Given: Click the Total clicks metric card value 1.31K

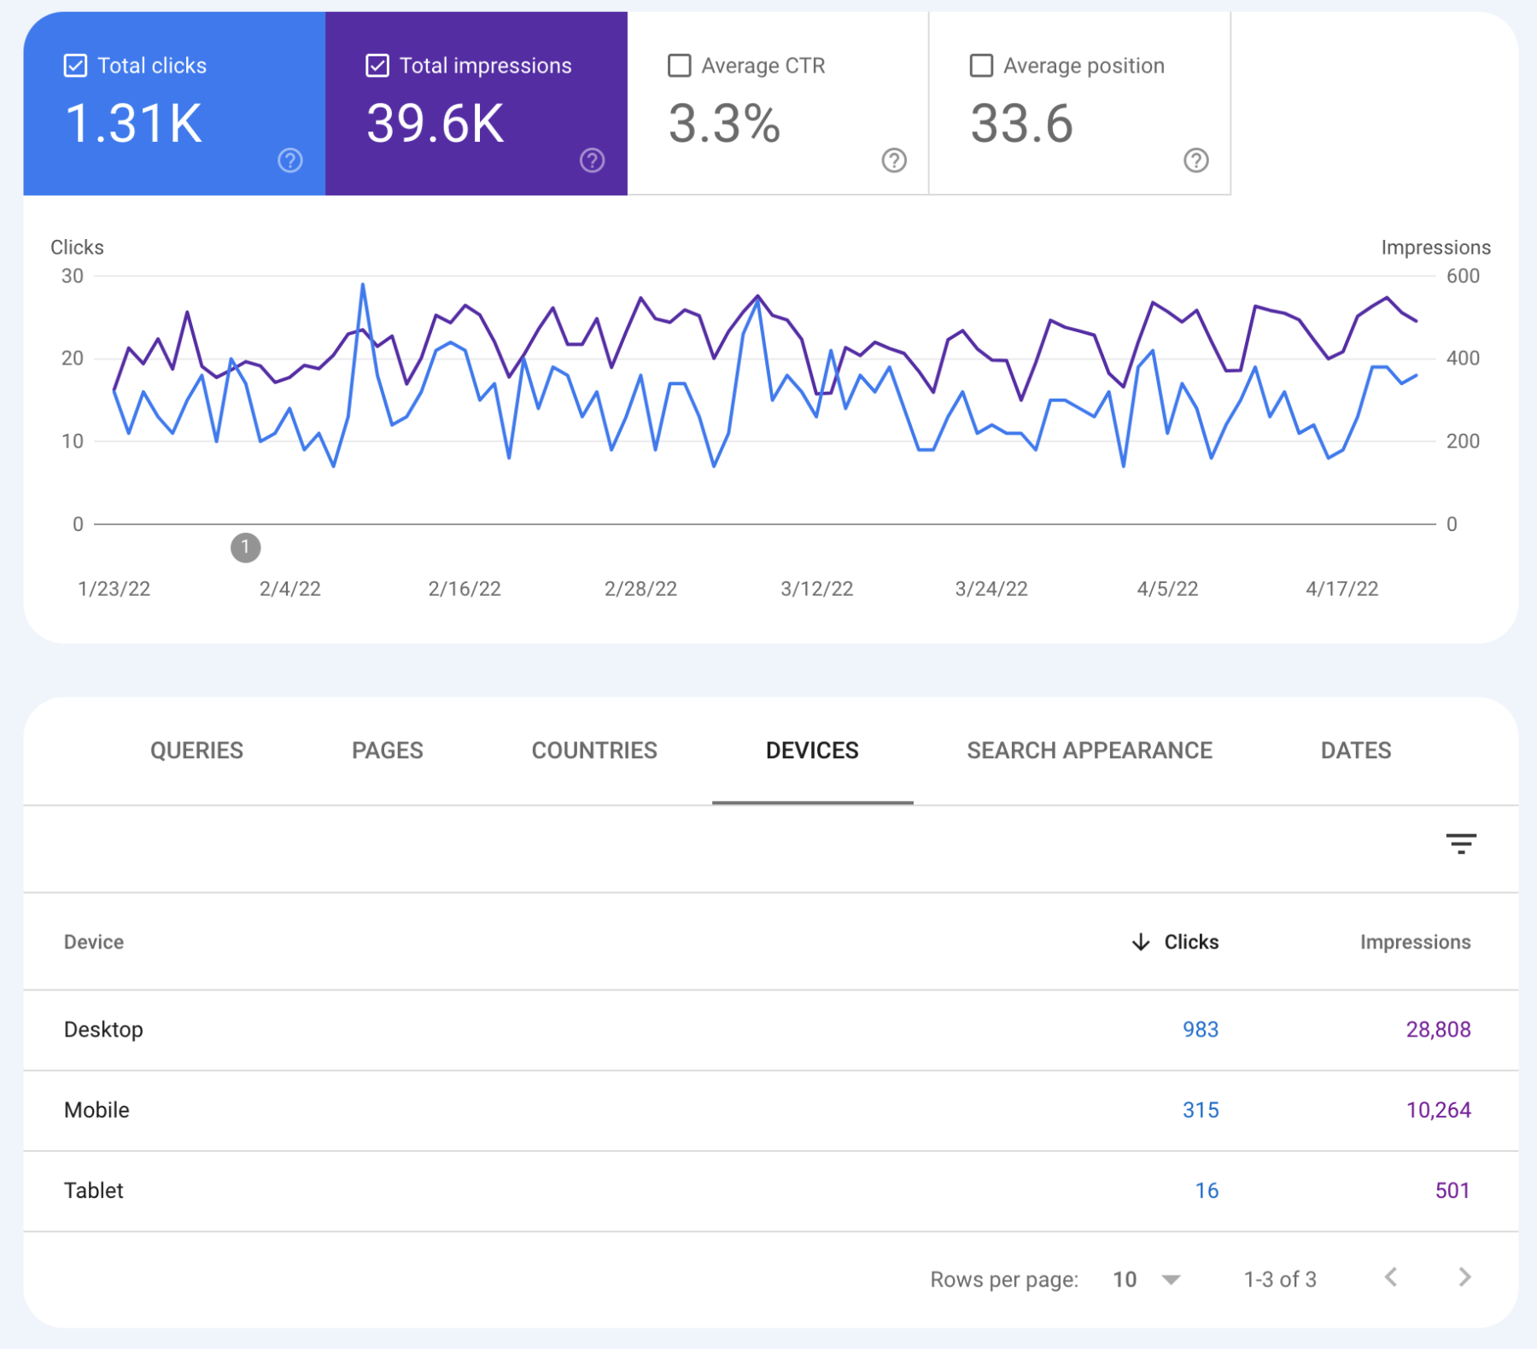Looking at the screenshot, I should (133, 123).
